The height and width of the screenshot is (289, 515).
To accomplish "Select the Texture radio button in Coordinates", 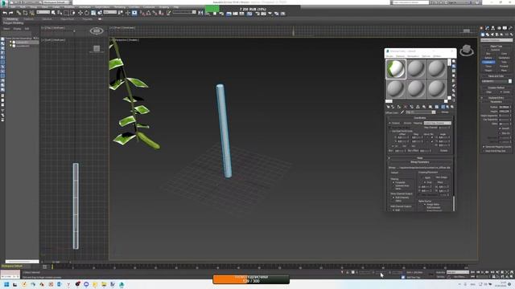I will [390, 123].
